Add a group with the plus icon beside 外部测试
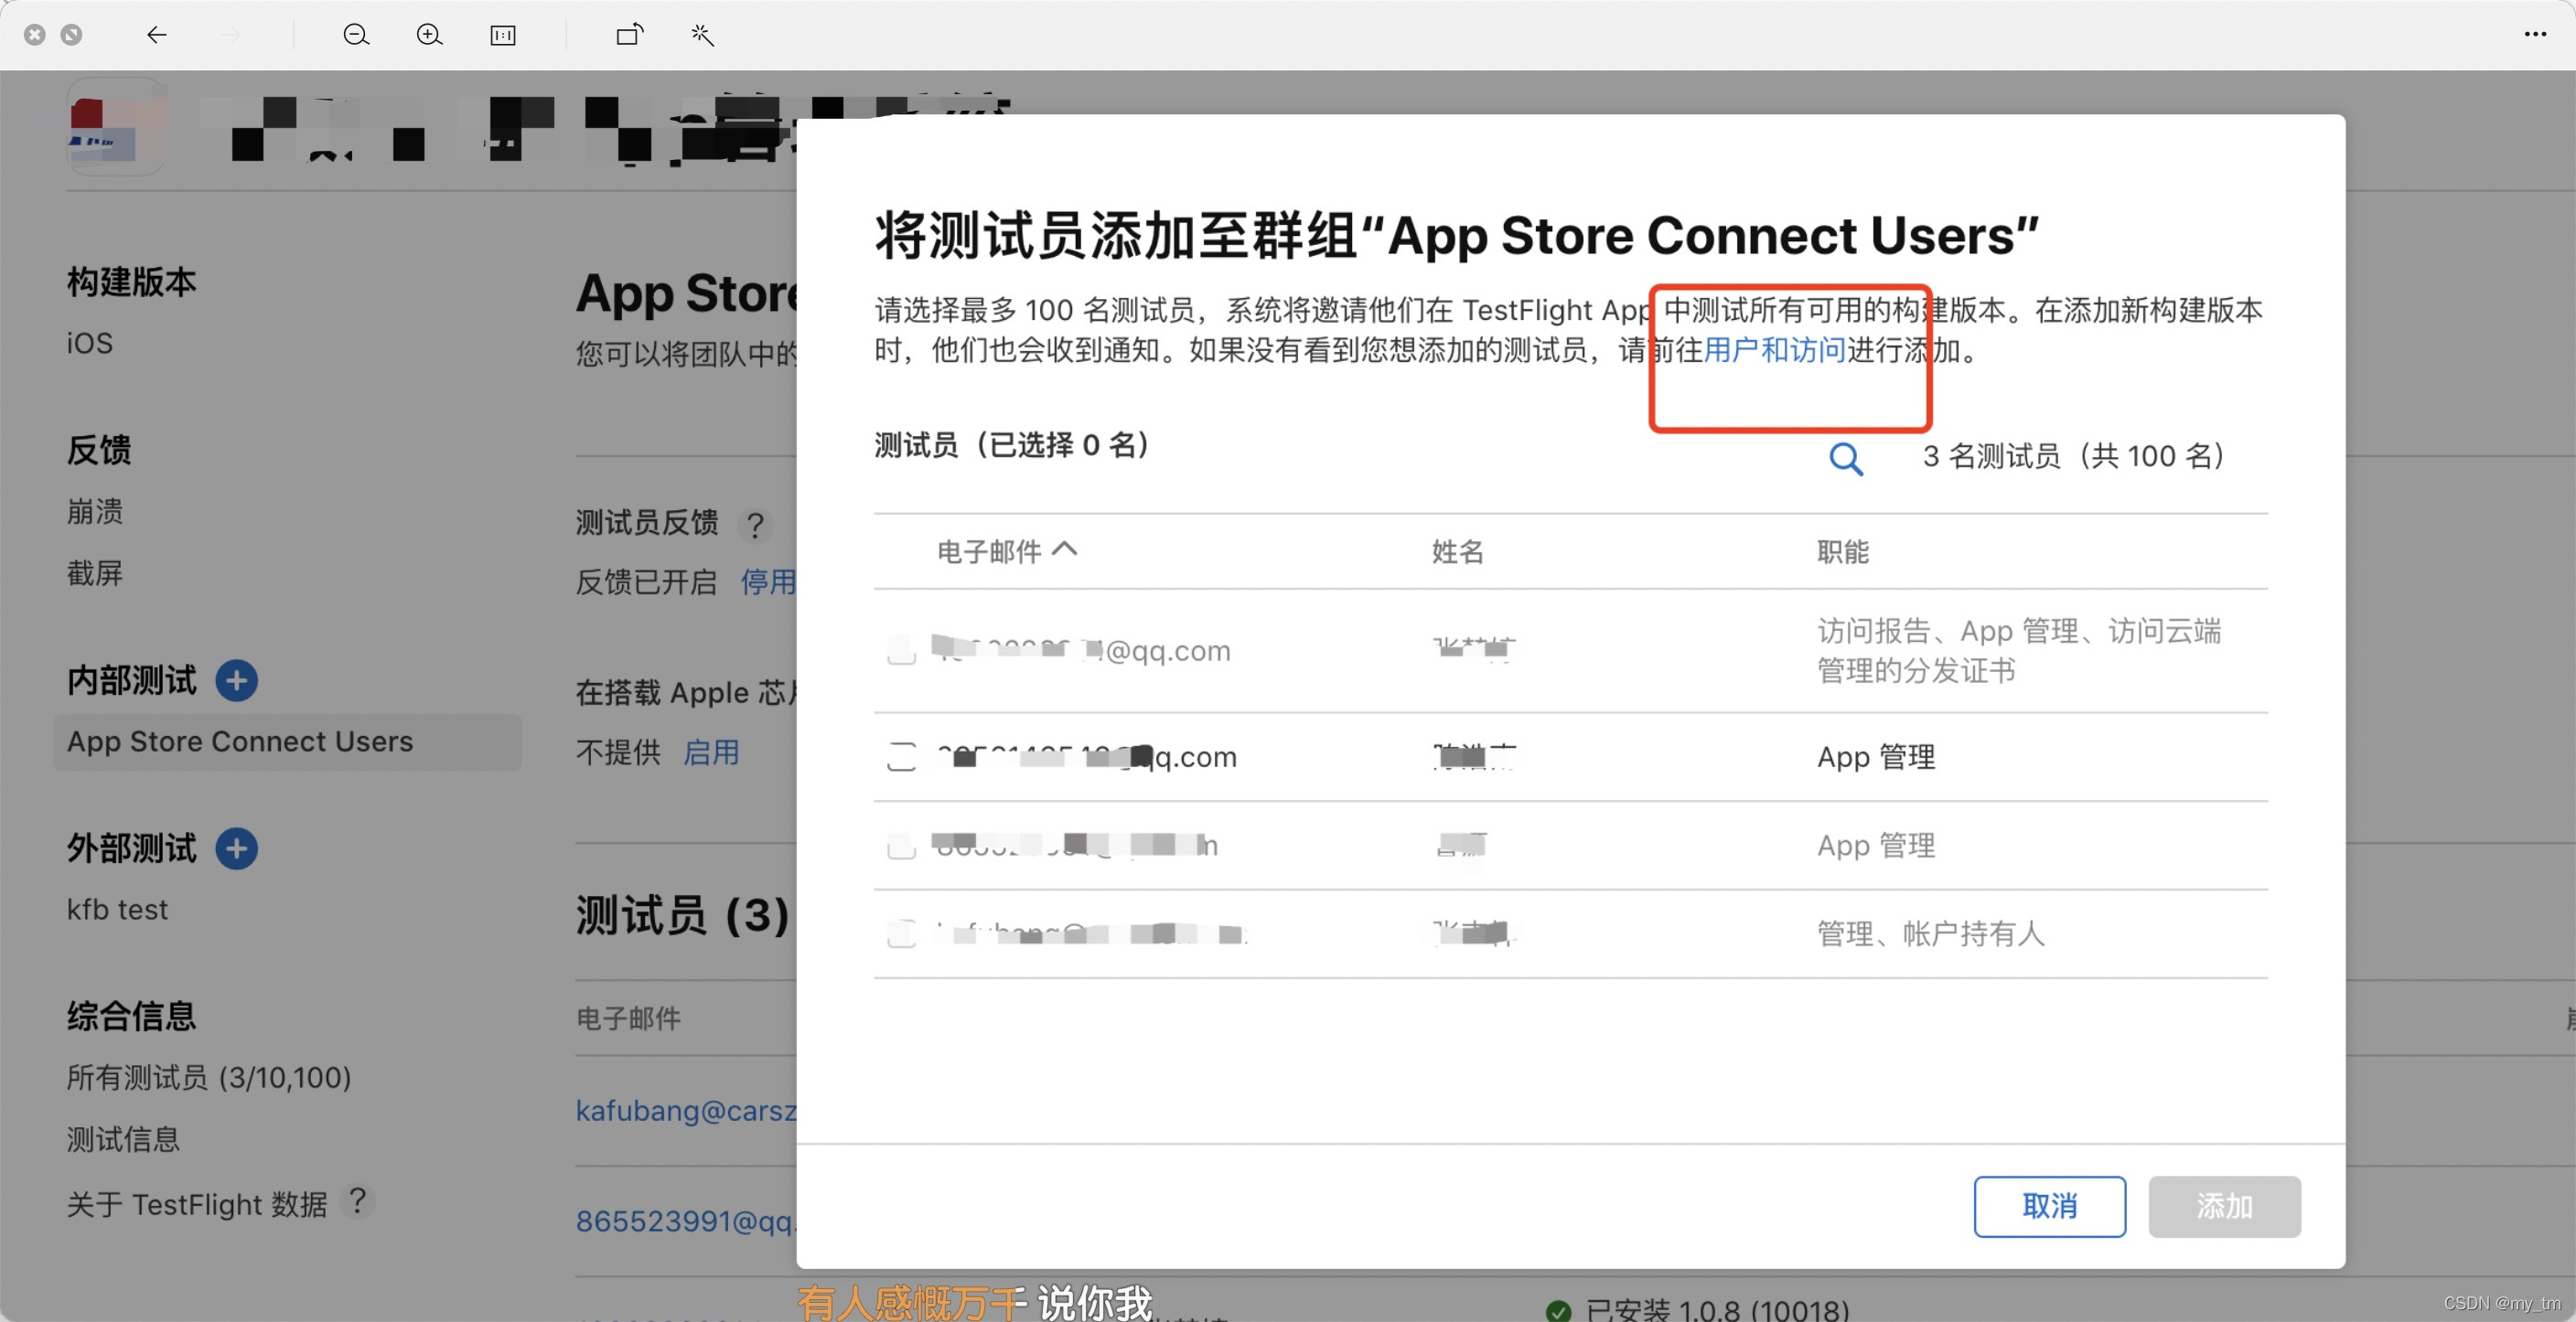The height and width of the screenshot is (1322, 2576). [x=236, y=848]
